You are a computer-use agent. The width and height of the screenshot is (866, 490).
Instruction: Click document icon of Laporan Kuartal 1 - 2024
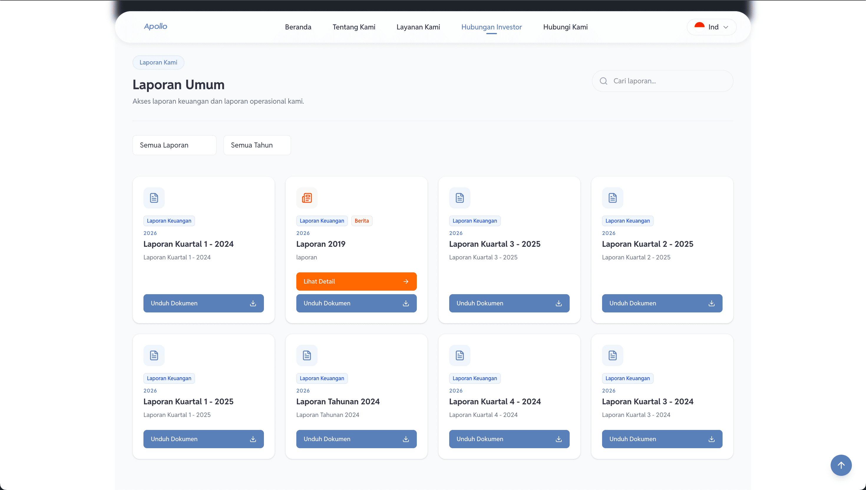(154, 198)
